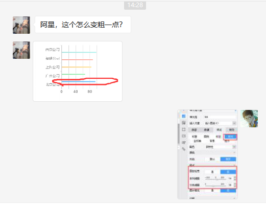
Task: Open the color scheme dropdown arrow
Action: click(x=234, y=147)
